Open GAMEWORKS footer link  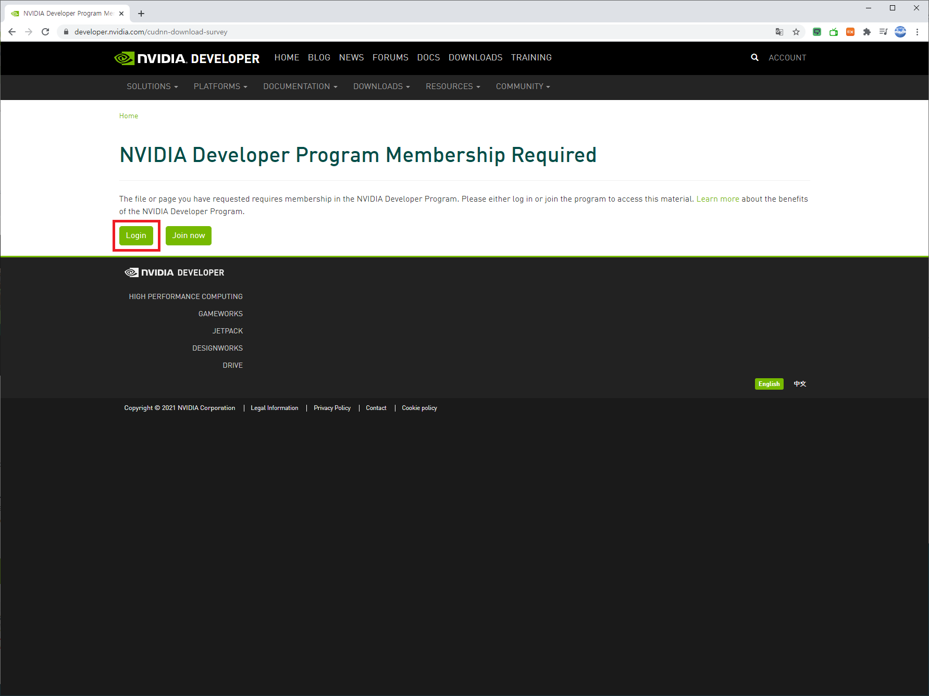pos(220,314)
